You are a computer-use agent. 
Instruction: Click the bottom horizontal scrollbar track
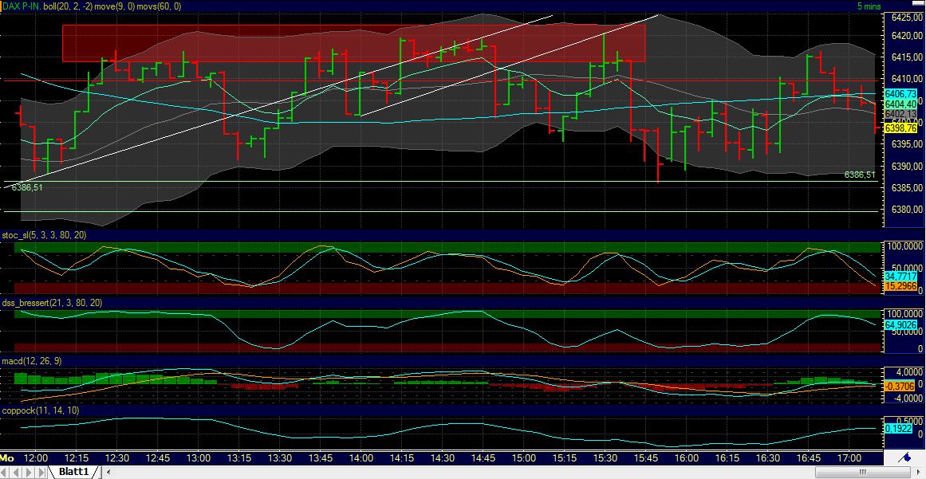point(479,472)
